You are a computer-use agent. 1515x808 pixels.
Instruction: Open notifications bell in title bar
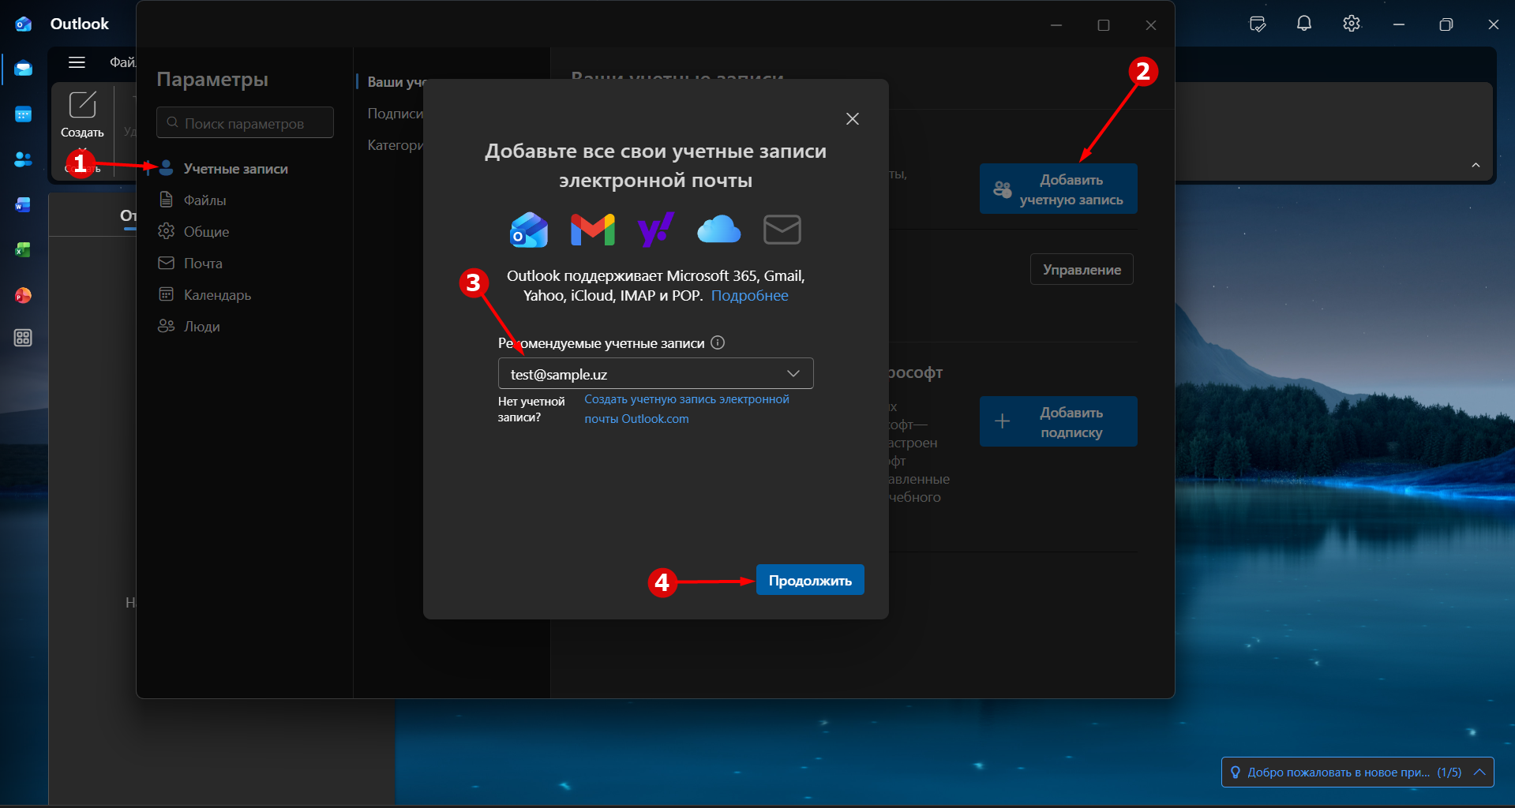click(1304, 24)
